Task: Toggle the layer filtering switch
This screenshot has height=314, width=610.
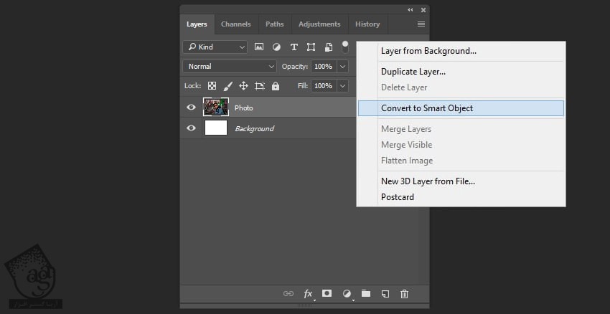Action: (345, 47)
